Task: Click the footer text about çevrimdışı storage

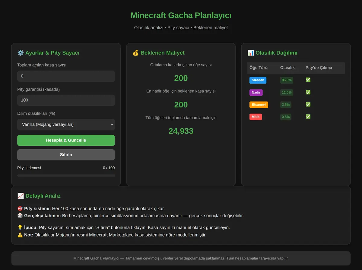Action: click(x=181, y=258)
